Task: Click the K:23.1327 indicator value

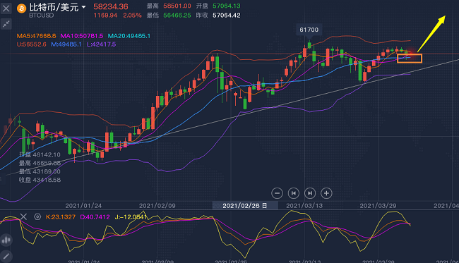Action: (61, 217)
